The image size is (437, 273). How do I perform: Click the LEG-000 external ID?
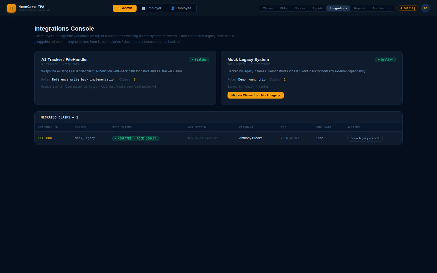point(45,138)
